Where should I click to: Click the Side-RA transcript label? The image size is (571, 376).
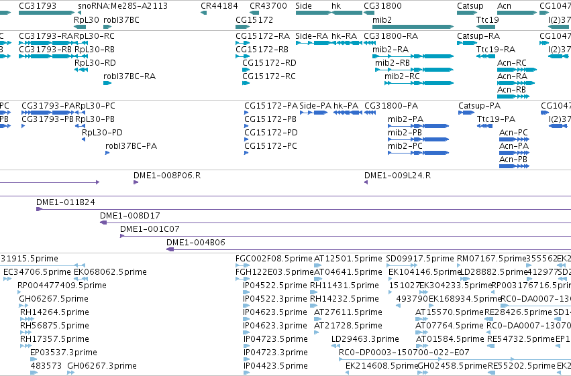pos(312,36)
